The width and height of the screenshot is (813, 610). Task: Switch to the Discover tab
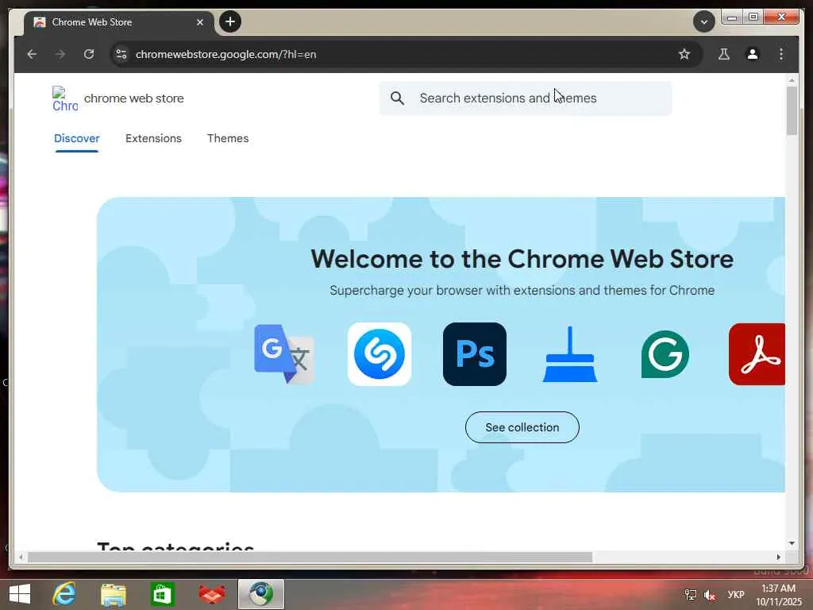77,138
